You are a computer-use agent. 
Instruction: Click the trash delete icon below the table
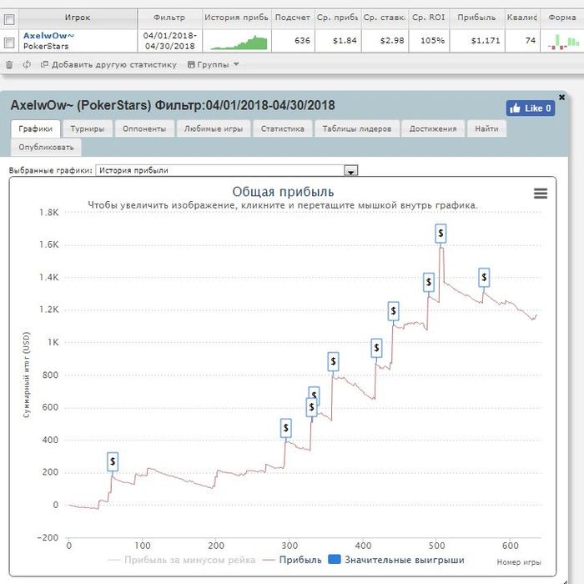pos(9,65)
